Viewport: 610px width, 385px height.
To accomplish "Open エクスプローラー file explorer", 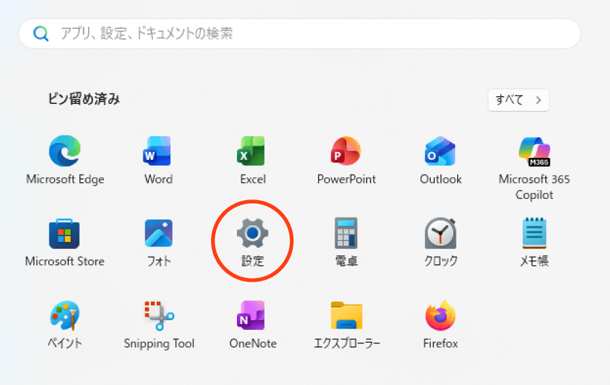I will click(346, 316).
